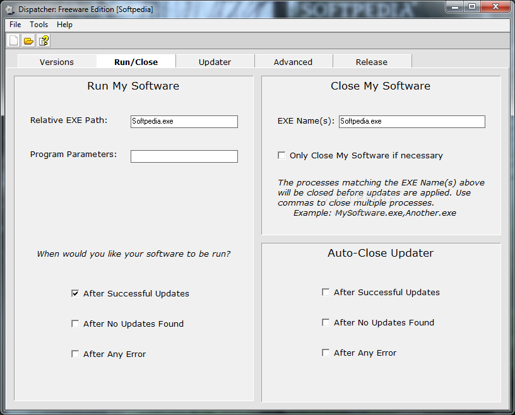
Task: Click 'Example: MySoftware.exe,Another.exe' text
Action: coord(375,213)
